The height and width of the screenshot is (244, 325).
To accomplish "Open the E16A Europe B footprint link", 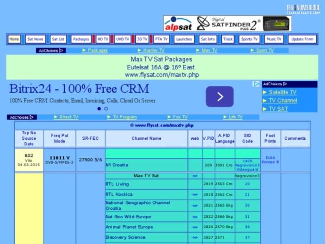I will (x=270, y=160).
